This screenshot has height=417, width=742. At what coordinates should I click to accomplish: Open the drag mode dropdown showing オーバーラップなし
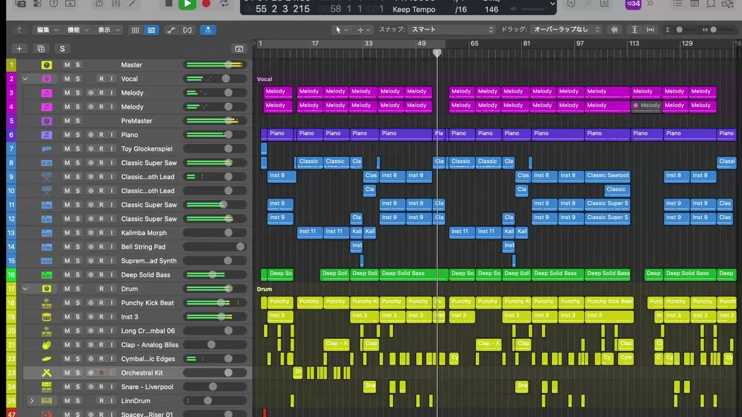point(566,30)
